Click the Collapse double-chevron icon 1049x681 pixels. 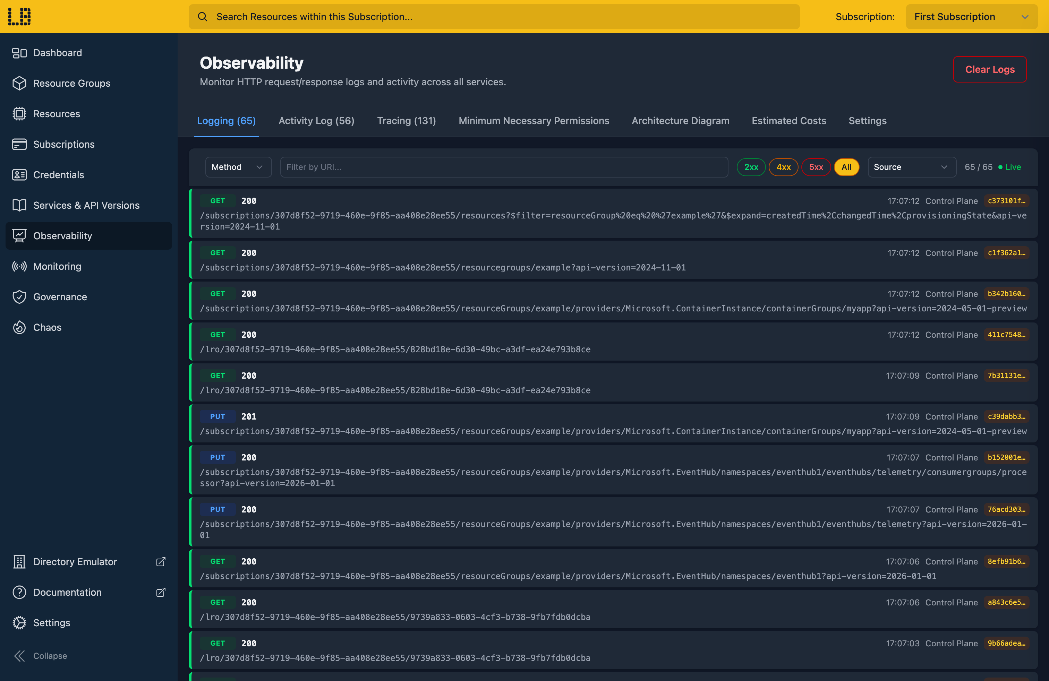[19, 655]
